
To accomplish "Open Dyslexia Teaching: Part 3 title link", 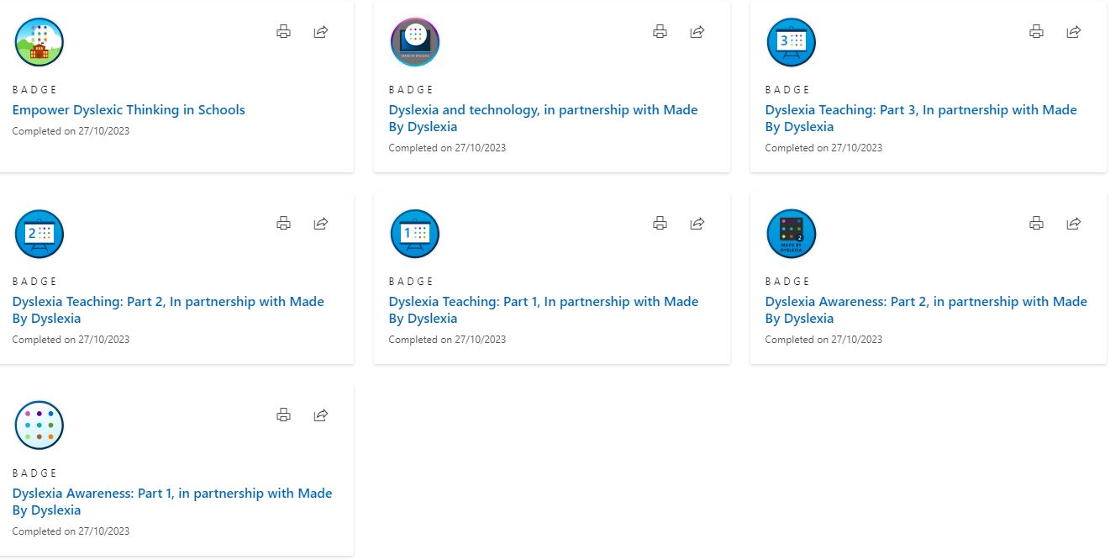I will [920, 110].
